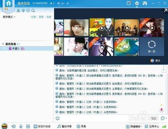The height and width of the screenshot is (129, 168).
Task: Click the yellow up arrow above the flower icon
Action: pos(161,105)
